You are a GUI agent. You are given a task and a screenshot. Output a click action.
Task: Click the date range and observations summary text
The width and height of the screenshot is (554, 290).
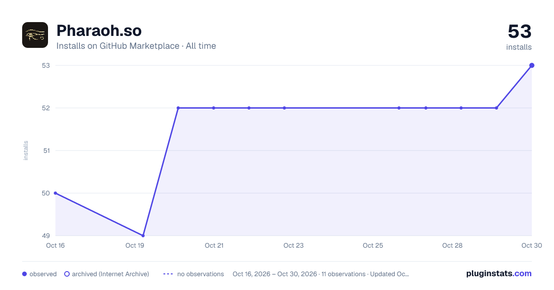click(x=321, y=274)
